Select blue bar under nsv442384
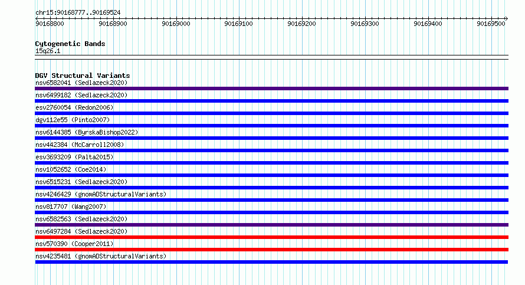 click(x=271, y=150)
